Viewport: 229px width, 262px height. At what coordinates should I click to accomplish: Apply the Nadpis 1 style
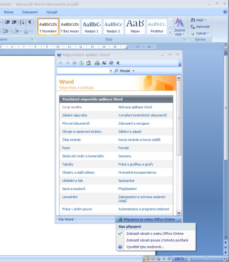point(91,26)
